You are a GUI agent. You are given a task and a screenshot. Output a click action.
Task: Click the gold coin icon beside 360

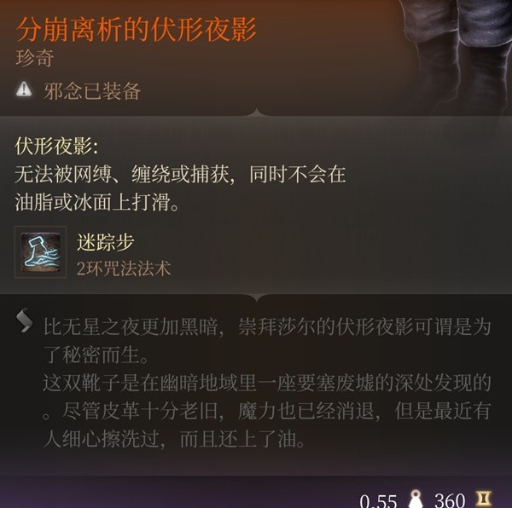[484, 499]
